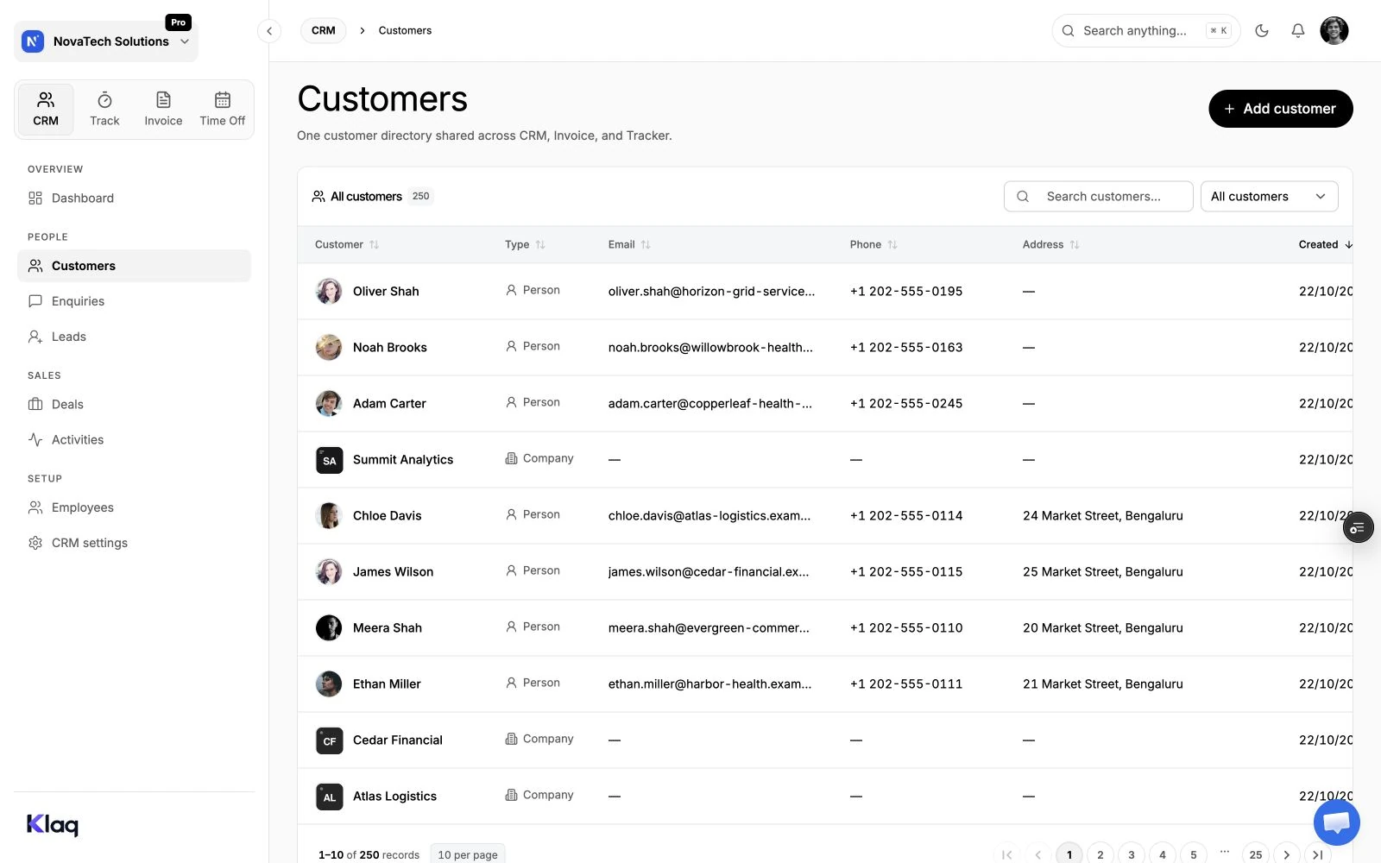Sort by the Address column
The width and height of the screenshot is (1381, 863).
click(1050, 245)
